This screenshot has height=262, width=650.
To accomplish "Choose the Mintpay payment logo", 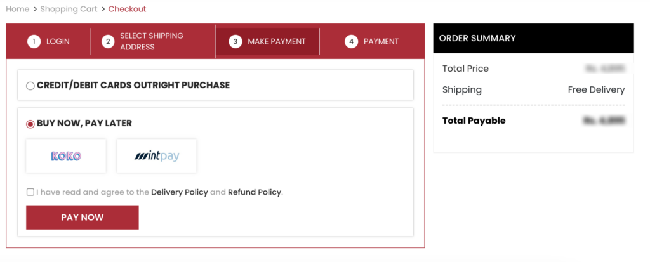I will (157, 156).
